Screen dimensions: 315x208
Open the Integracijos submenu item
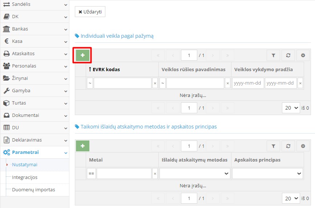[x=25, y=177]
